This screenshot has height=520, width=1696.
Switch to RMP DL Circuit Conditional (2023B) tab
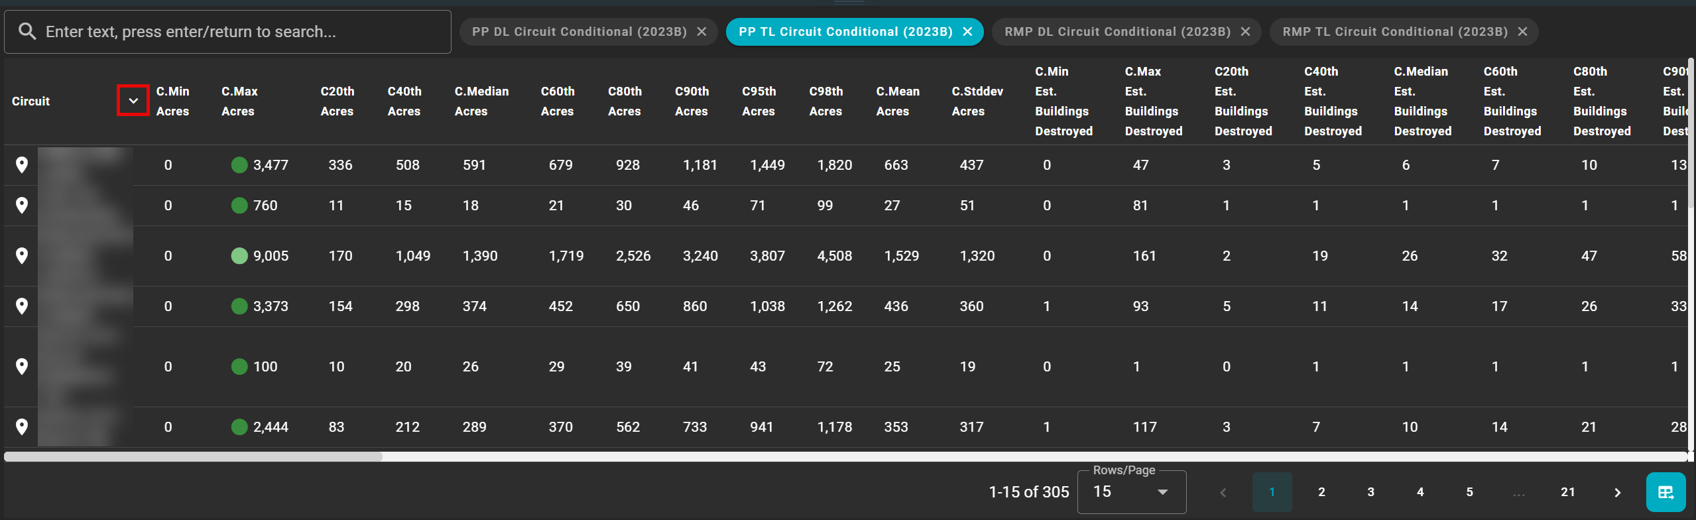pos(1117,32)
